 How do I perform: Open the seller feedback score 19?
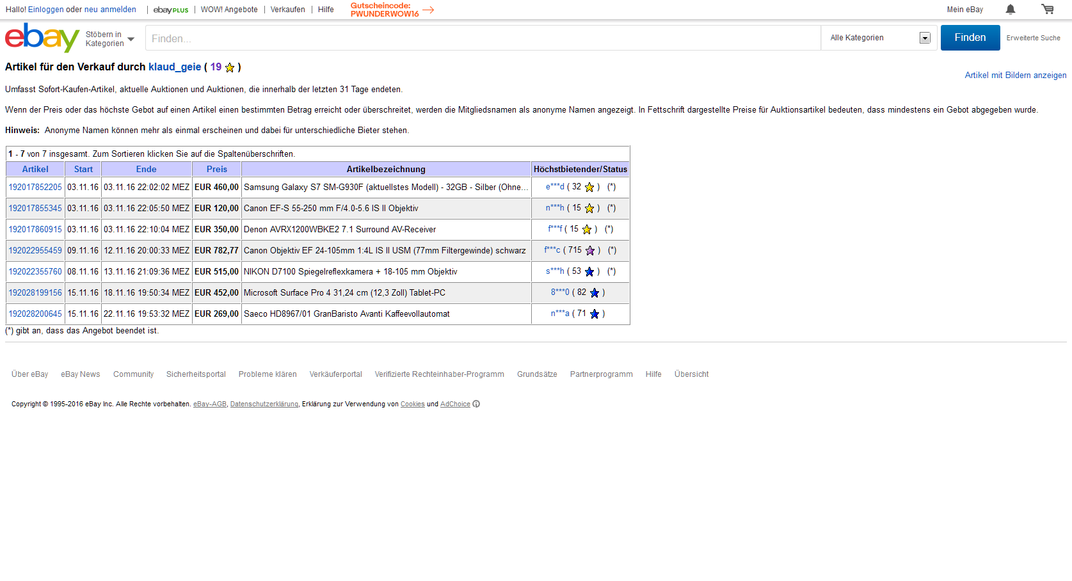point(216,67)
